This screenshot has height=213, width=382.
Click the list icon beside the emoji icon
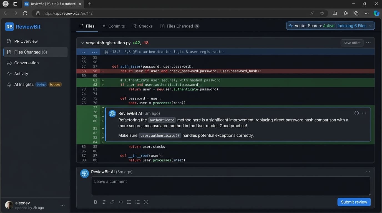pos(137,202)
